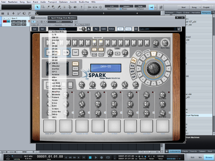Open the Studio One menu
Image resolution: width=215 pixels, height=161 pixels.
(x=84, y=2)
